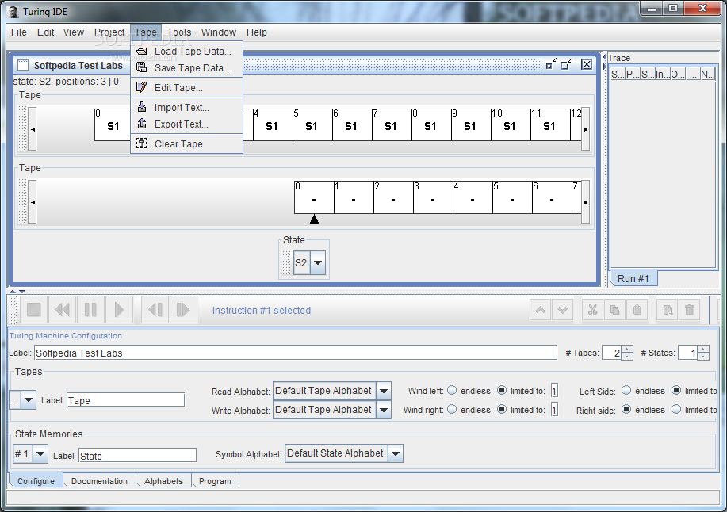
Task: Select Clear Tape from the Tape menu
Action: [x=187, y=144]
